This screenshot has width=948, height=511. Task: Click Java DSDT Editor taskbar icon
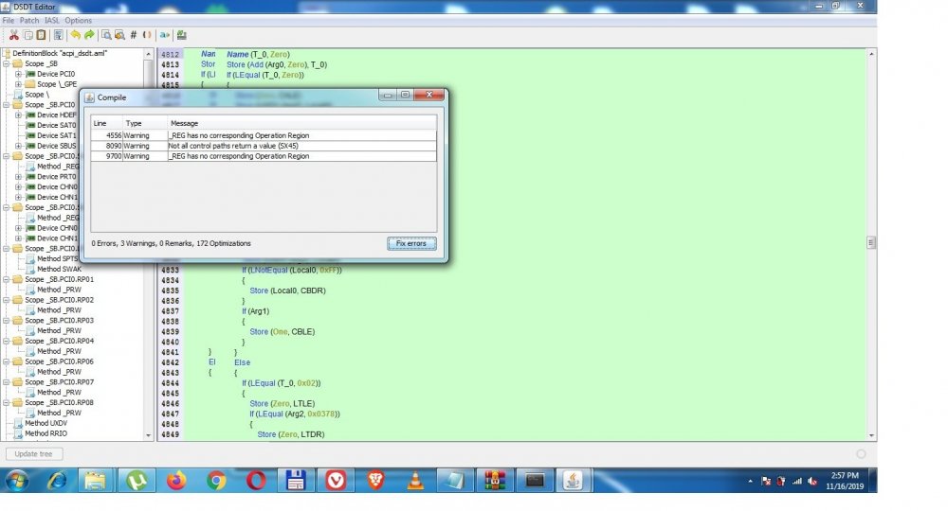coord(573,480)
